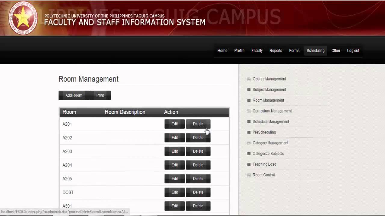Open Subject Management link
385x216 pixels.
[269, 90]
